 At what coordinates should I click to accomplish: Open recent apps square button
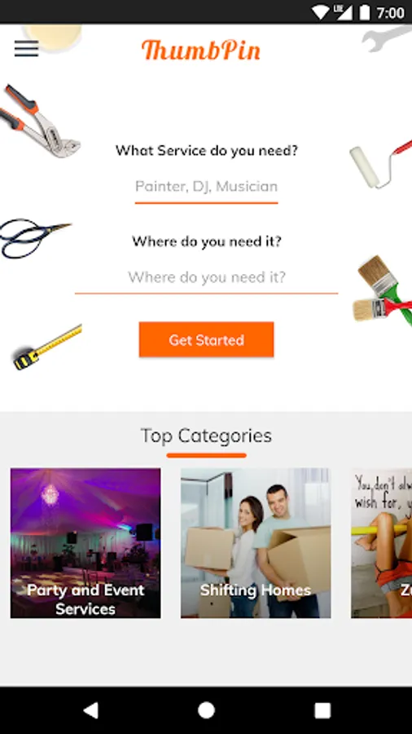tap(322, 710)
